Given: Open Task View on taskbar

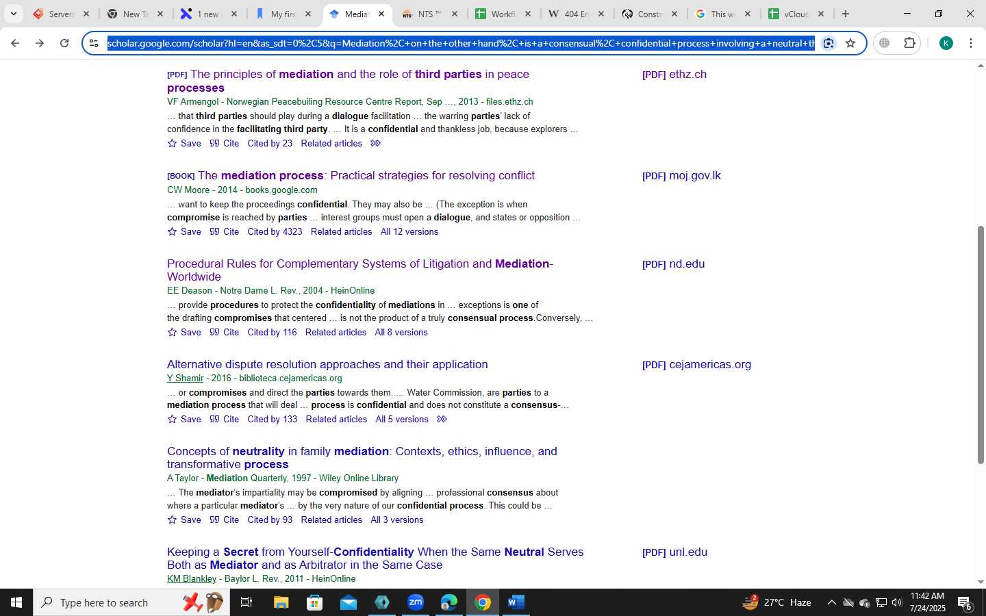Looking at the screenshot, I should coord(246,602).
